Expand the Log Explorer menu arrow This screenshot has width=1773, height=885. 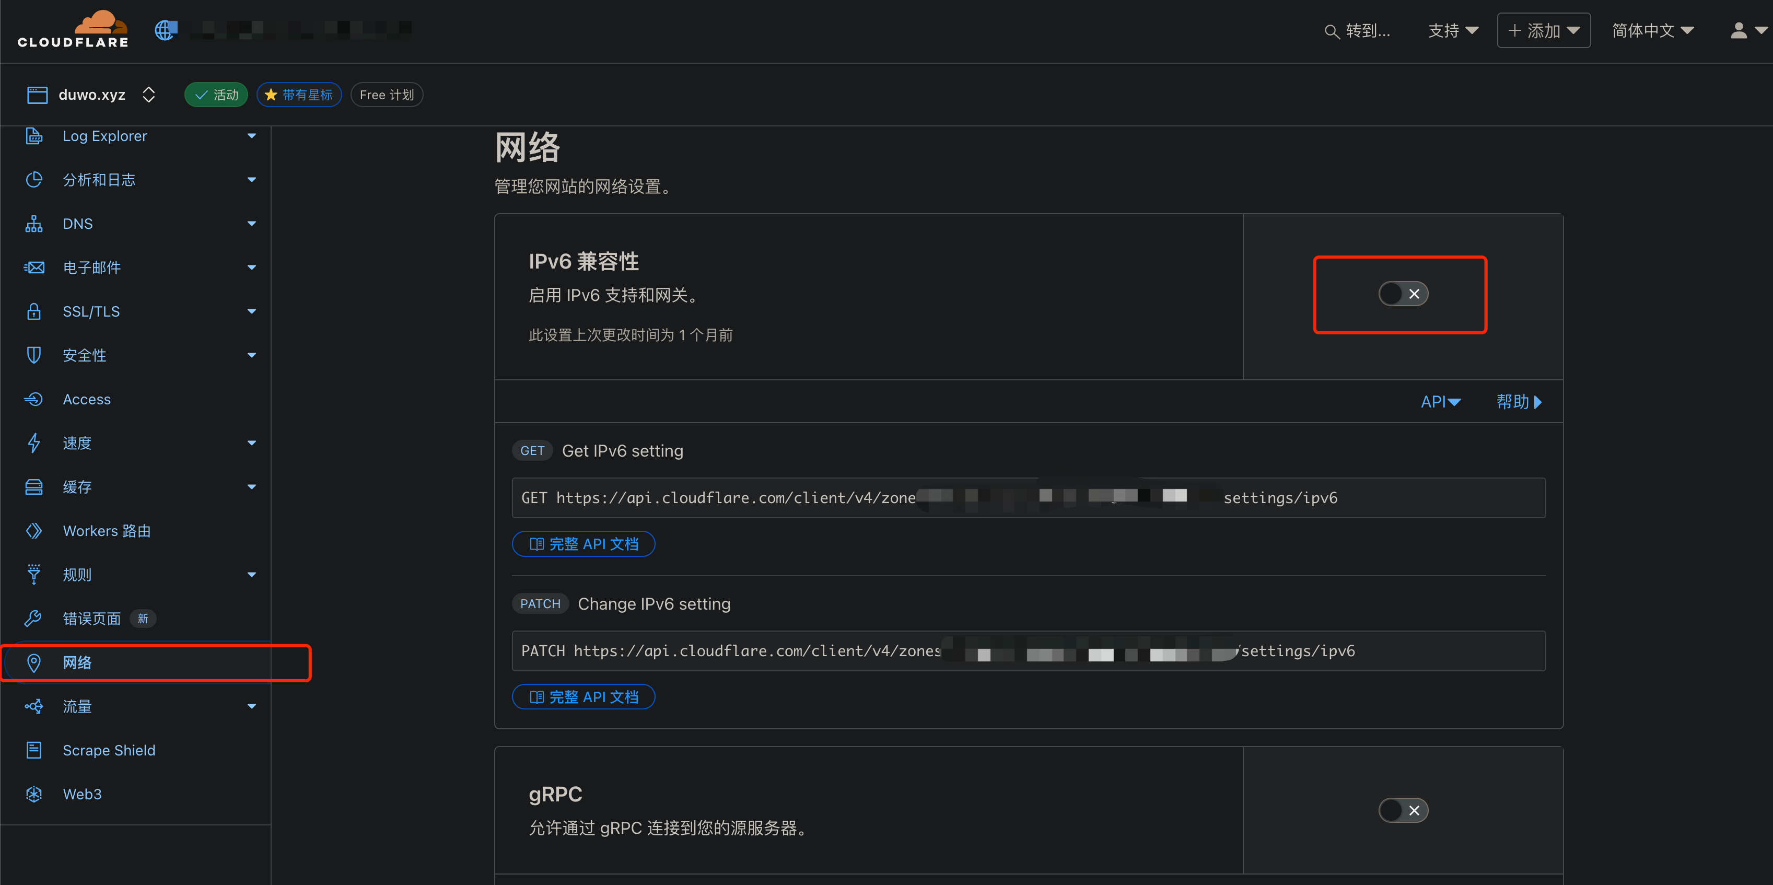click(x=251, y=136)
